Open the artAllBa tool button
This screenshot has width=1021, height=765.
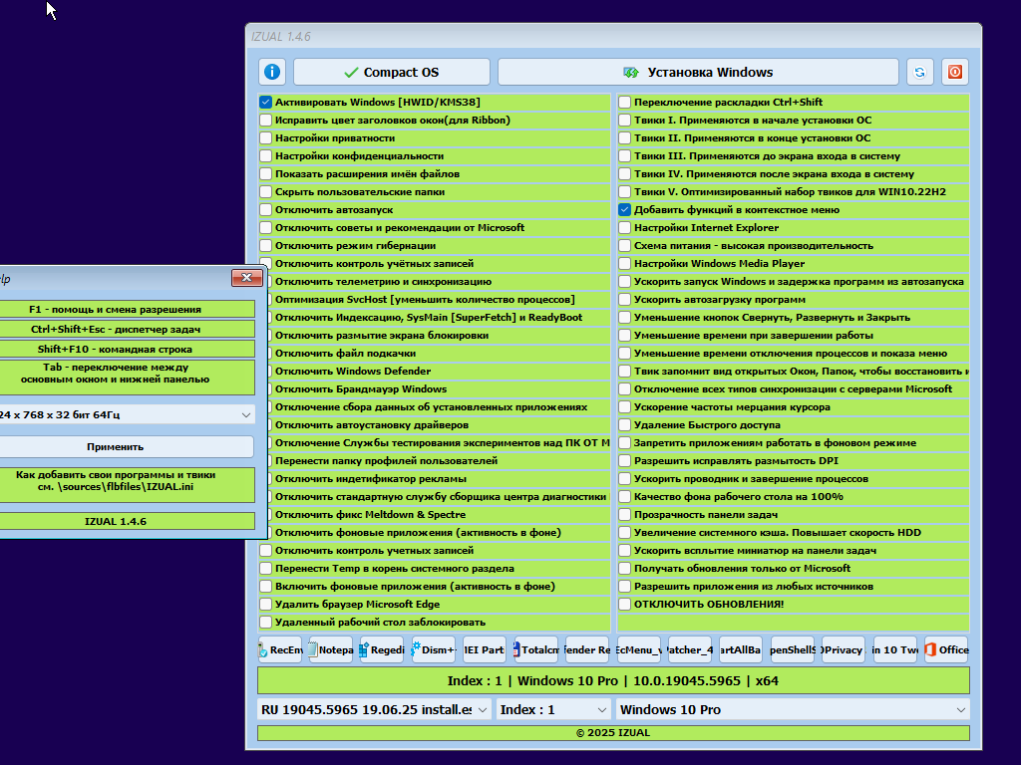coord(741,649)
